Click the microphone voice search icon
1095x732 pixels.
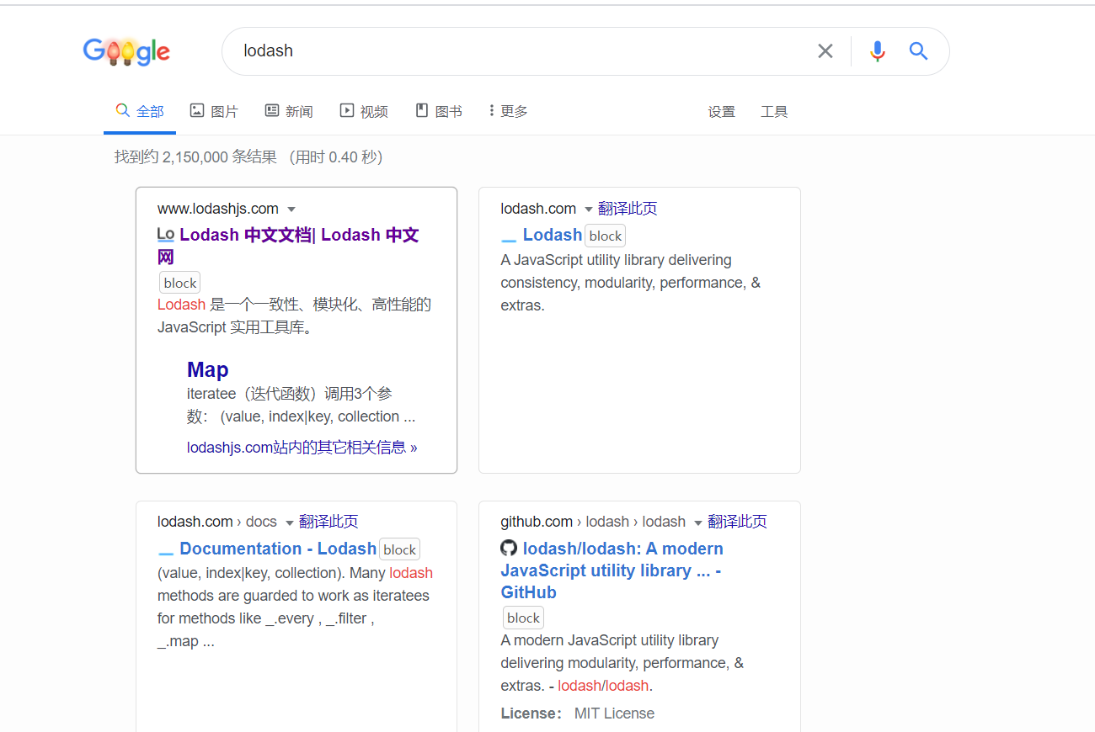coord(878,51)
